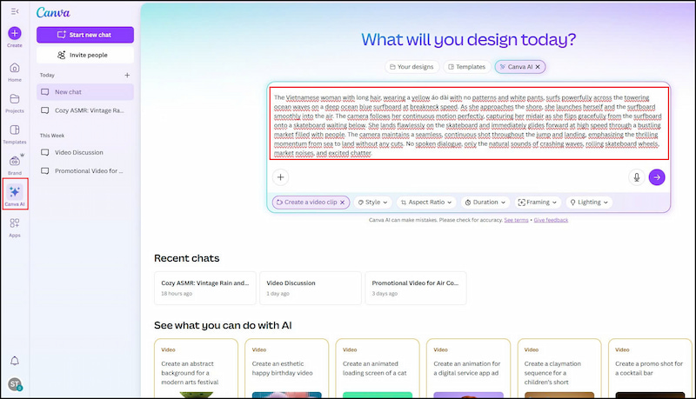The width and height of the screenshot is (696, 399).
Task: Open recent chat card Cozy ASMR: Vintage Rain
Action: [x=205, y=289]
